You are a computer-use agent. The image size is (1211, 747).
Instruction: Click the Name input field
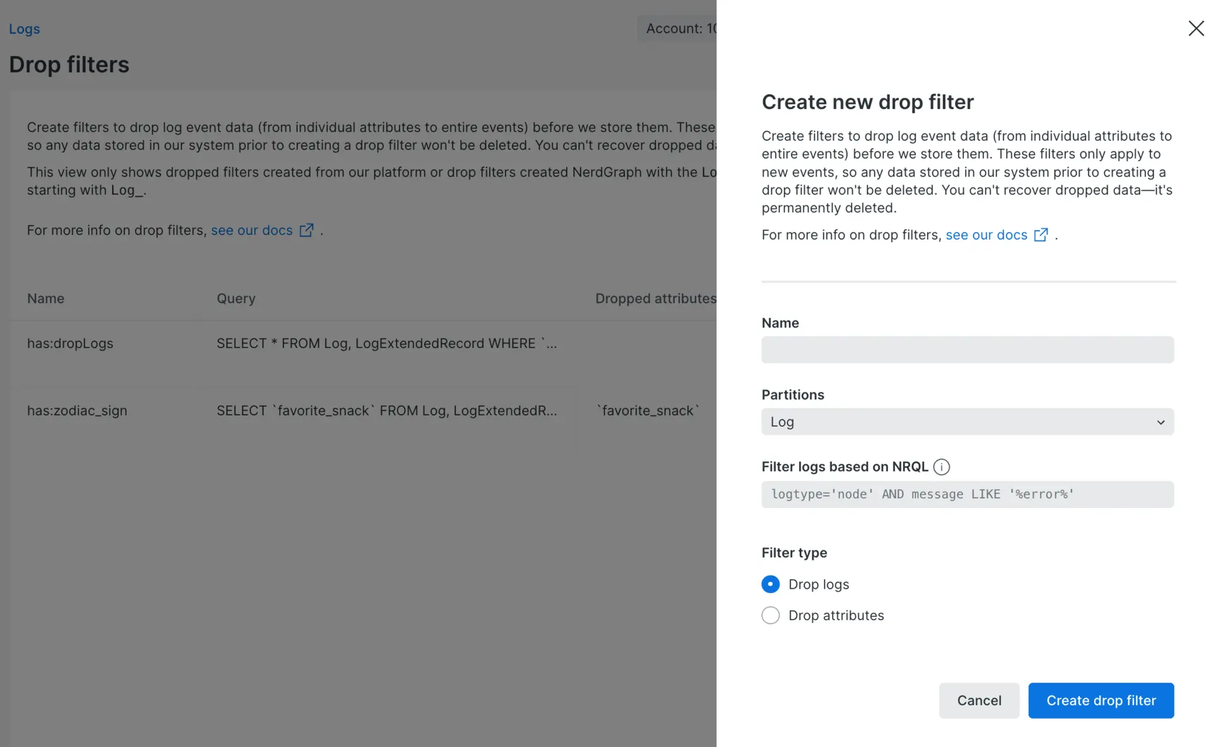point(967,350)
